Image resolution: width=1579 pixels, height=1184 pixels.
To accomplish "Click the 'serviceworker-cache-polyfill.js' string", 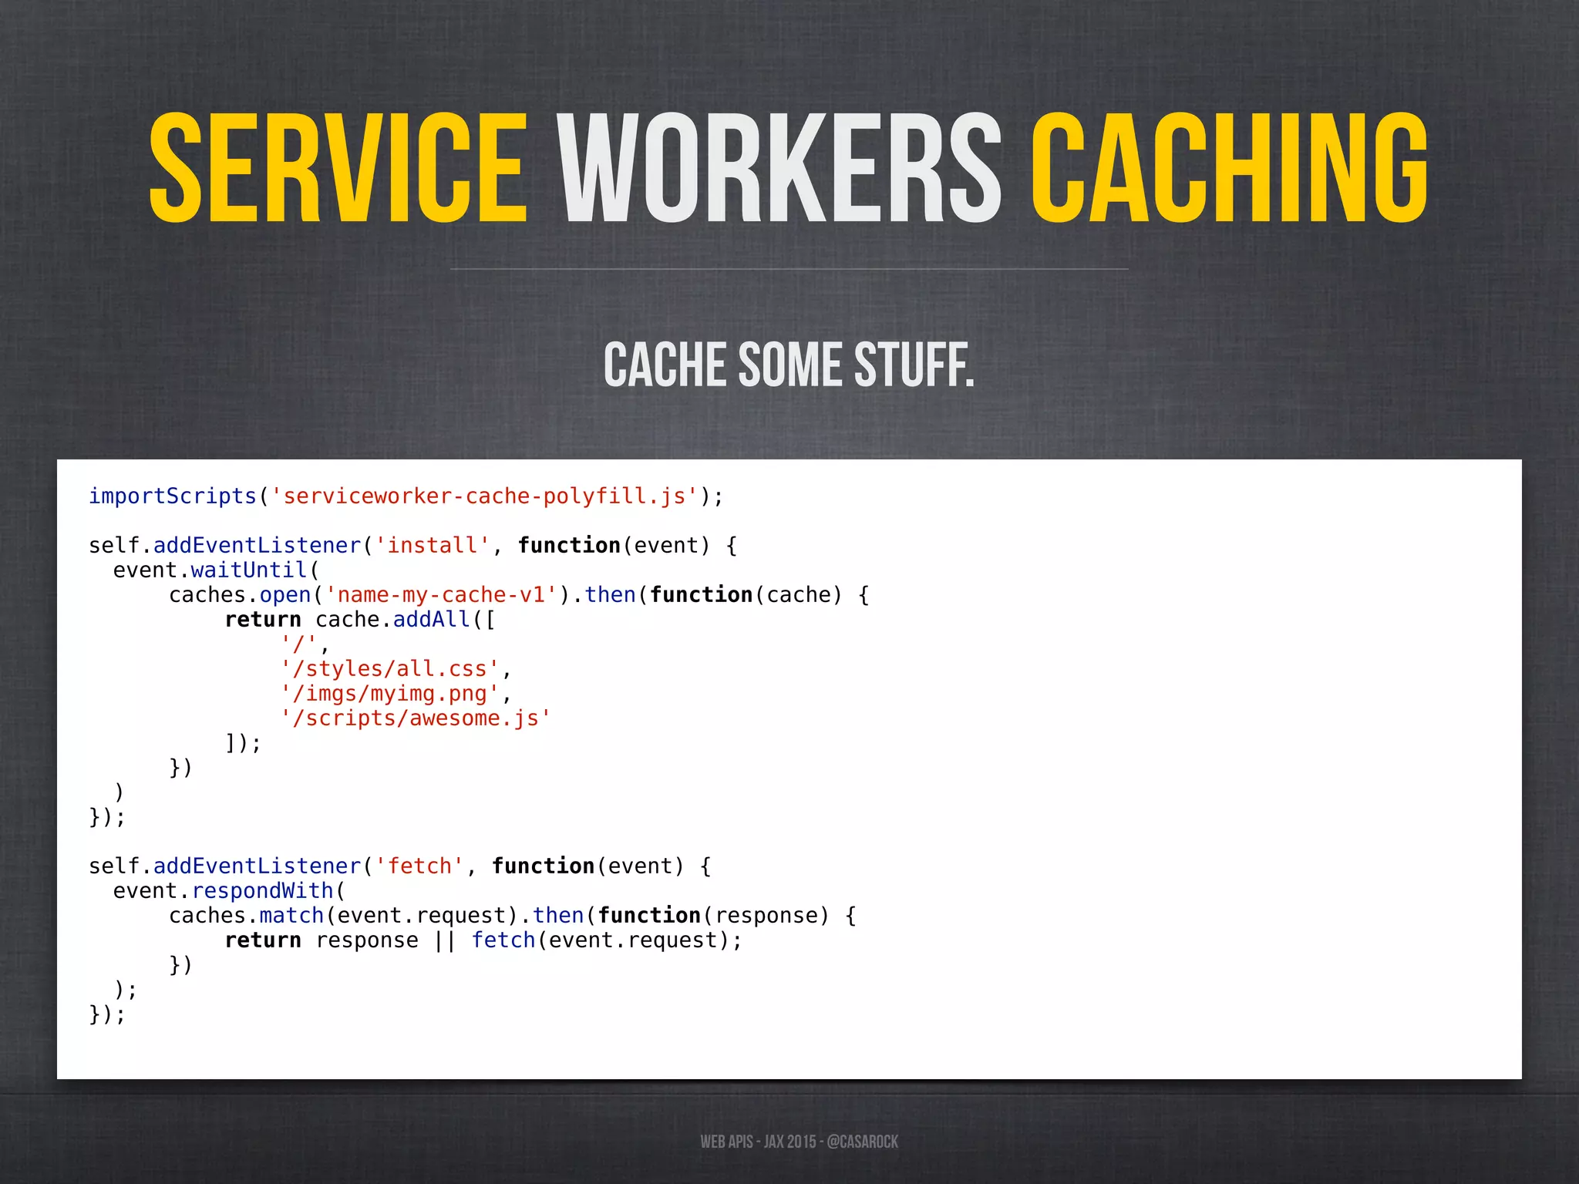I will point(484,496).
